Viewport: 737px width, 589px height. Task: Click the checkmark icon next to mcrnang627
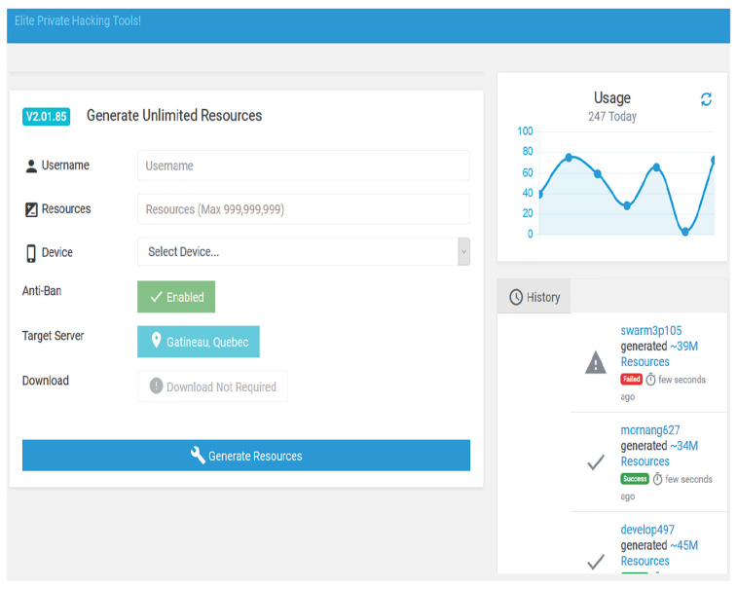pos(595,463)
